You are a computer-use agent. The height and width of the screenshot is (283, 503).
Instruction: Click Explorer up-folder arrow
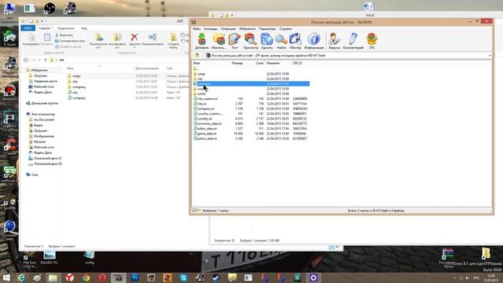pos(46,60)
